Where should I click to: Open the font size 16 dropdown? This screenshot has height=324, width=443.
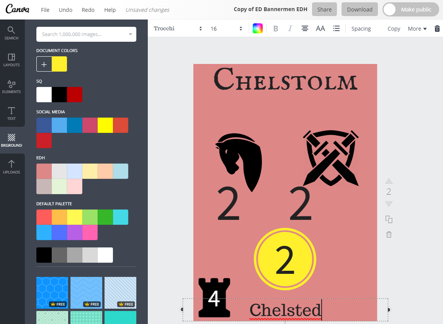[226, 29]
